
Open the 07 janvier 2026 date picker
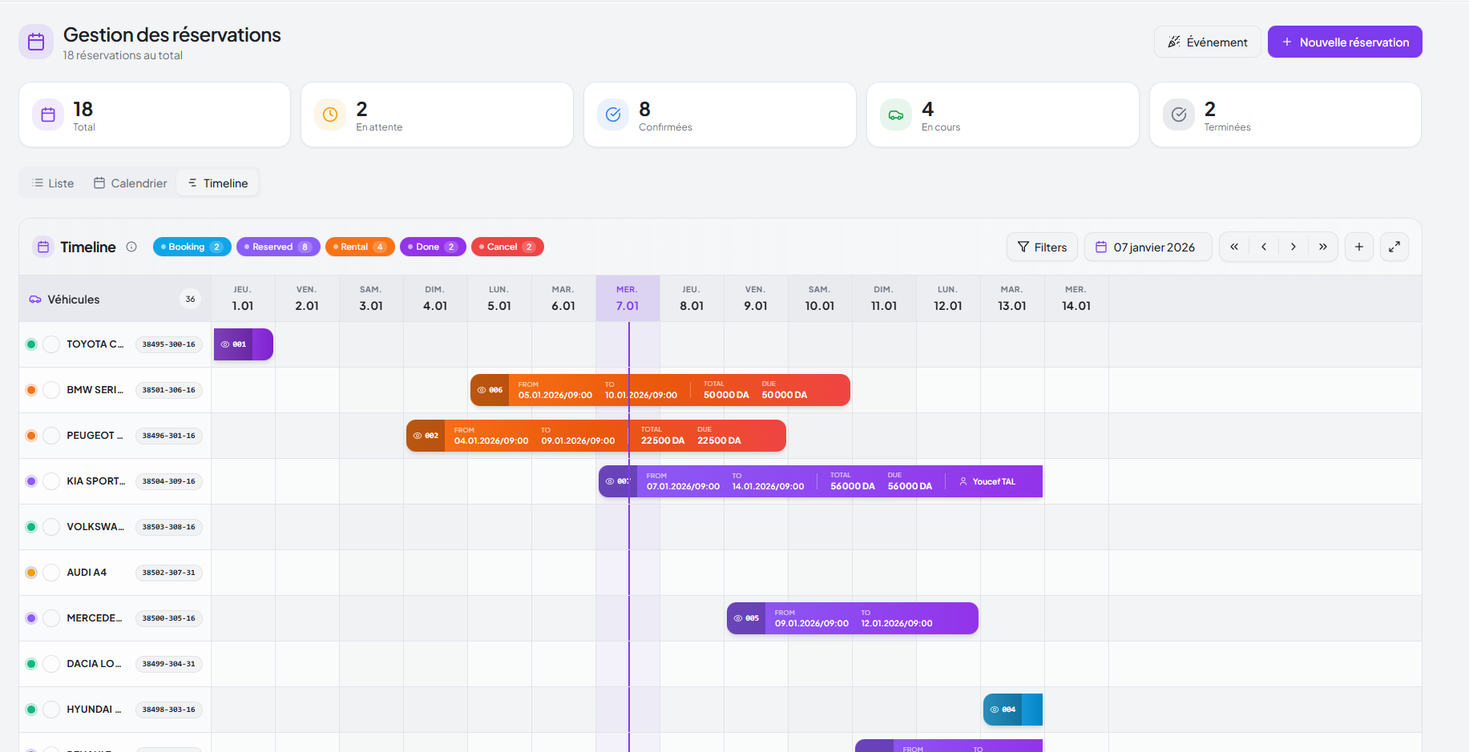(1146, 247)
